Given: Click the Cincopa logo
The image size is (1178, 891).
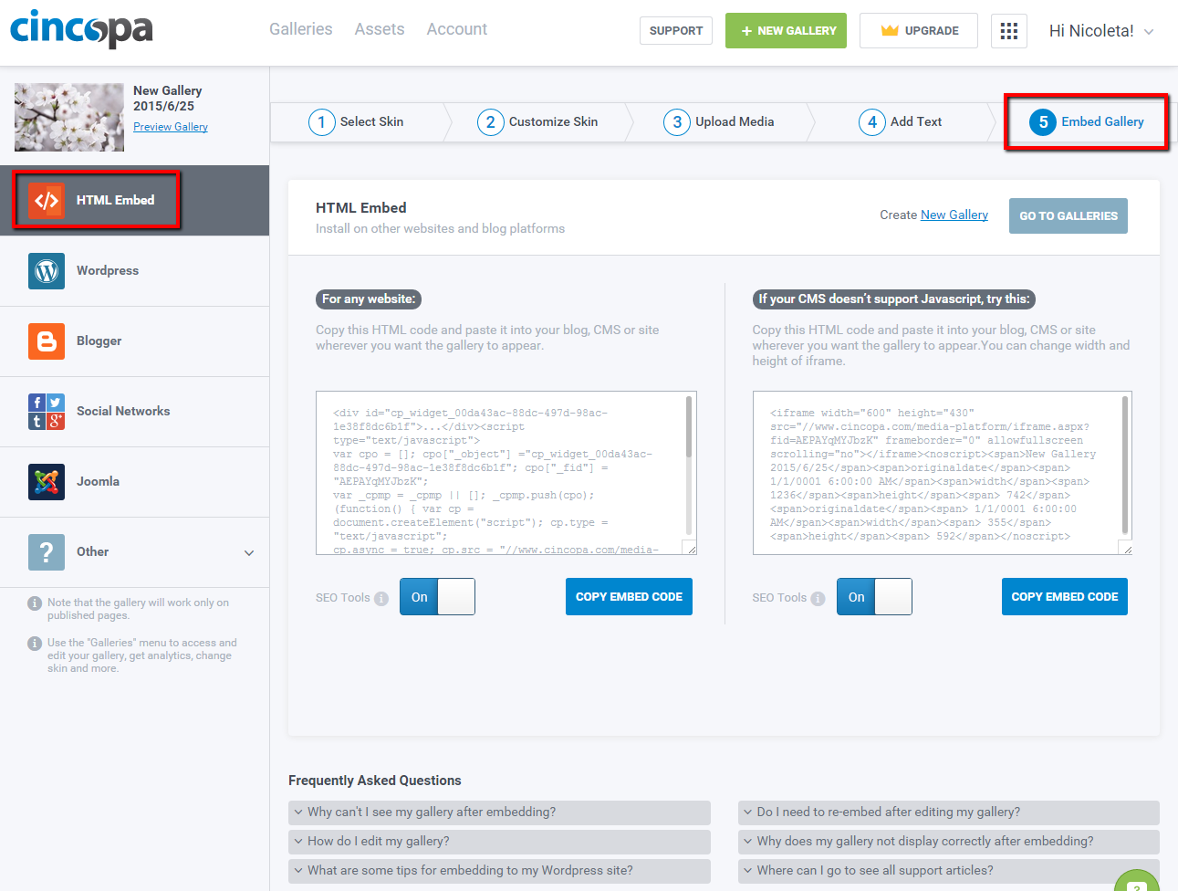Looking at the screenshot, I should [81, 29].
